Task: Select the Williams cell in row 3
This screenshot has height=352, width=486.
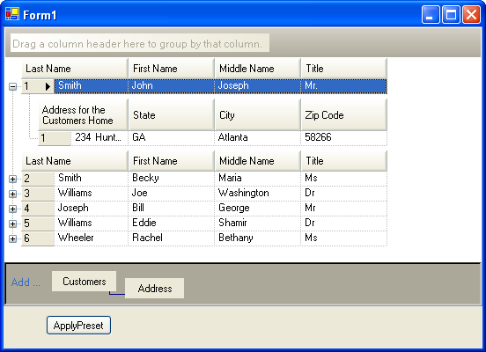Action: click(92, 193)
